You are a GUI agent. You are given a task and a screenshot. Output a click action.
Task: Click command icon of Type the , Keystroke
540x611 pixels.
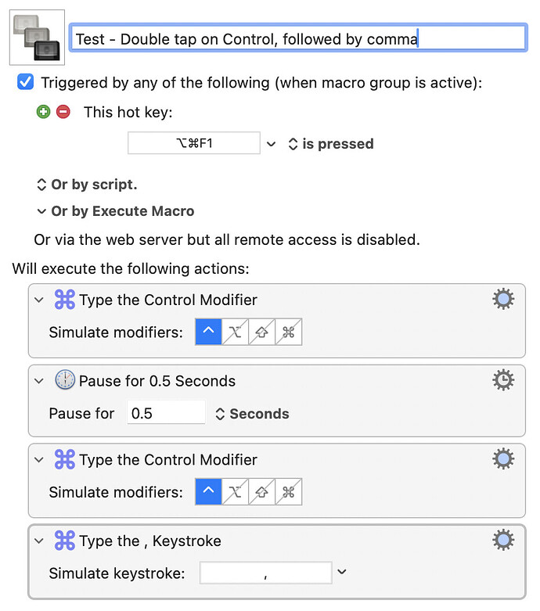pyautogui.click(x=65, y=541)
